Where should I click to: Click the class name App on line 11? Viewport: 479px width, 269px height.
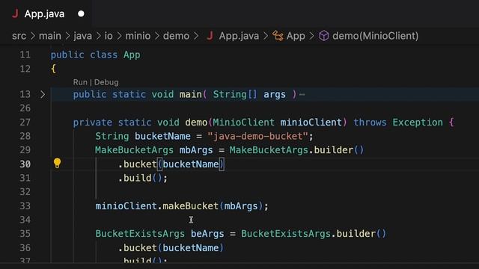pos(132,55)
